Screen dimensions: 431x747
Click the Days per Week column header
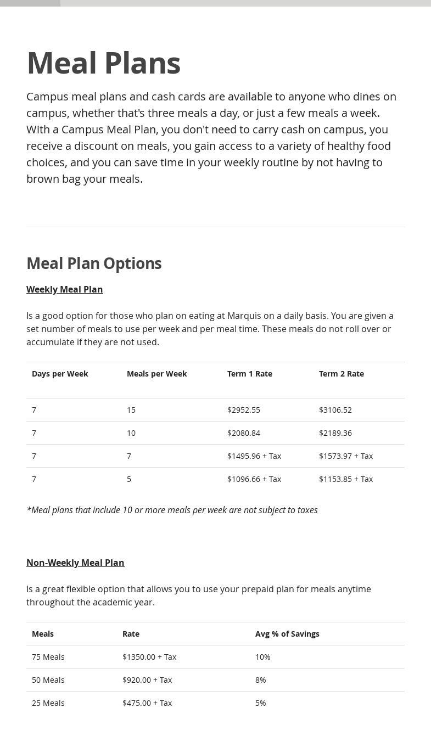coord(60,374)
